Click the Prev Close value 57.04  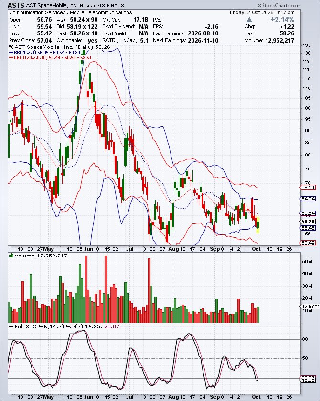click(44, 40)
